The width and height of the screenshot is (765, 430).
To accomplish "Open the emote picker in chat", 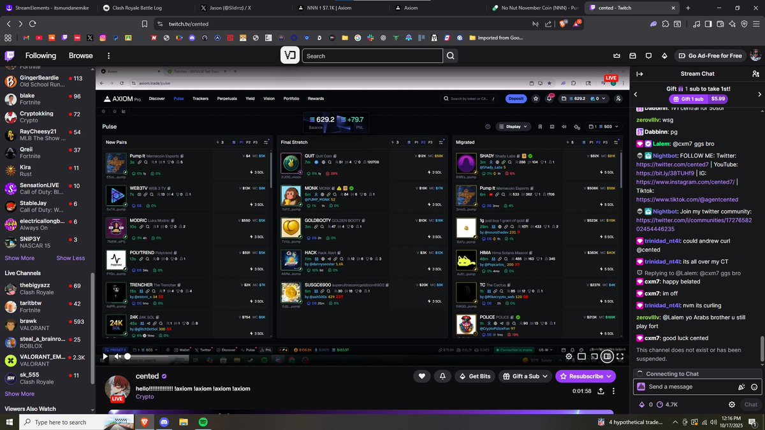I will pos(754,387).
